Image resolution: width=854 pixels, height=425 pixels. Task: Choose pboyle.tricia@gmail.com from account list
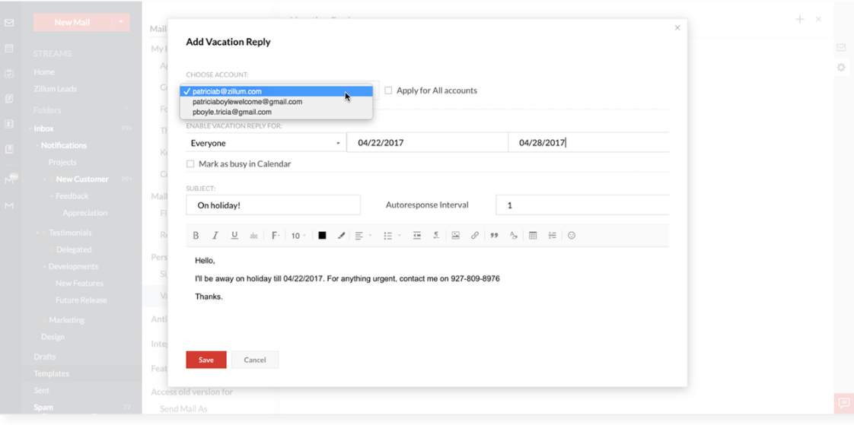click(x=277, y=112)
